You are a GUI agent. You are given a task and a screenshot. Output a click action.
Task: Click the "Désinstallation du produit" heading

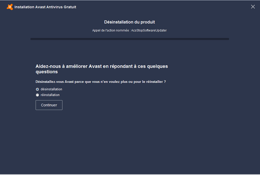pos(127,22)
